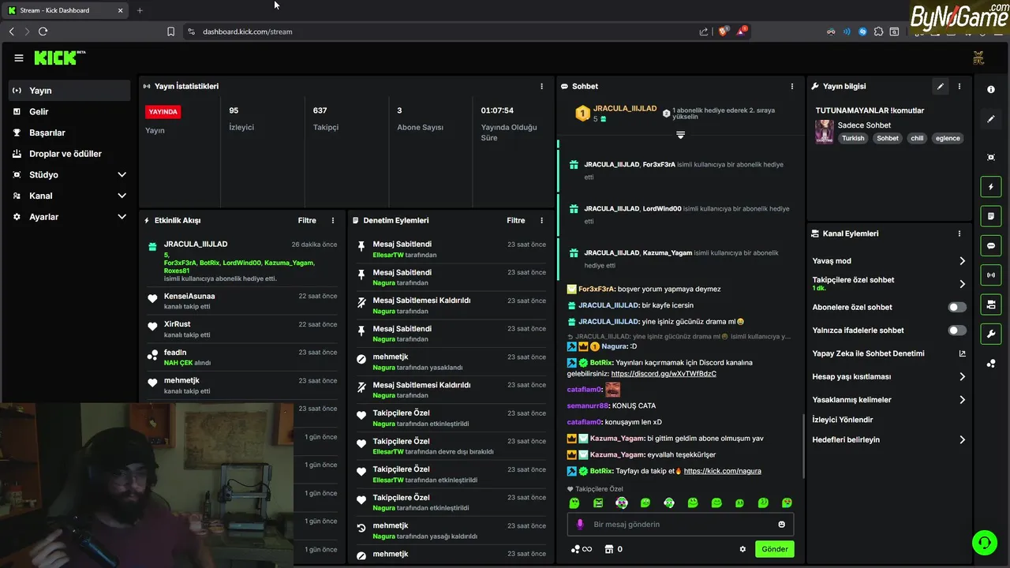This screenshot has width=1010, height=568.
Task: Select the Stream - Kick Dashboard browser tab
Action: pos(65,10)
